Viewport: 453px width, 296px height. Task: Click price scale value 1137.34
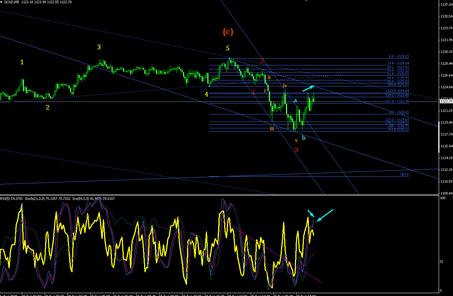(x=447, y=5)
